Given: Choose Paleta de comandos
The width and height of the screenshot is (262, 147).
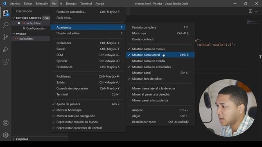Looking at the screenshot, I should (x=88, y=12).
